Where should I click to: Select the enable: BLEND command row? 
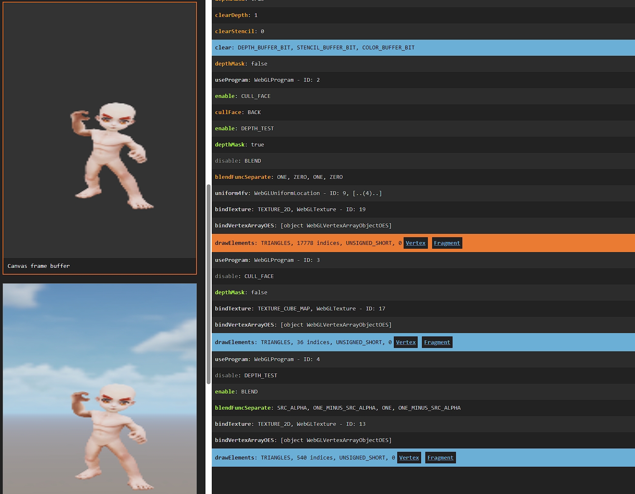[x=236, y=392]
